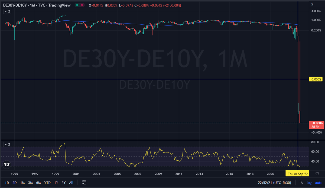Image resolution: width=325 pixels, height=188 pixels.
Task: Toggle percent scale mode
Action: click(302, 183)
